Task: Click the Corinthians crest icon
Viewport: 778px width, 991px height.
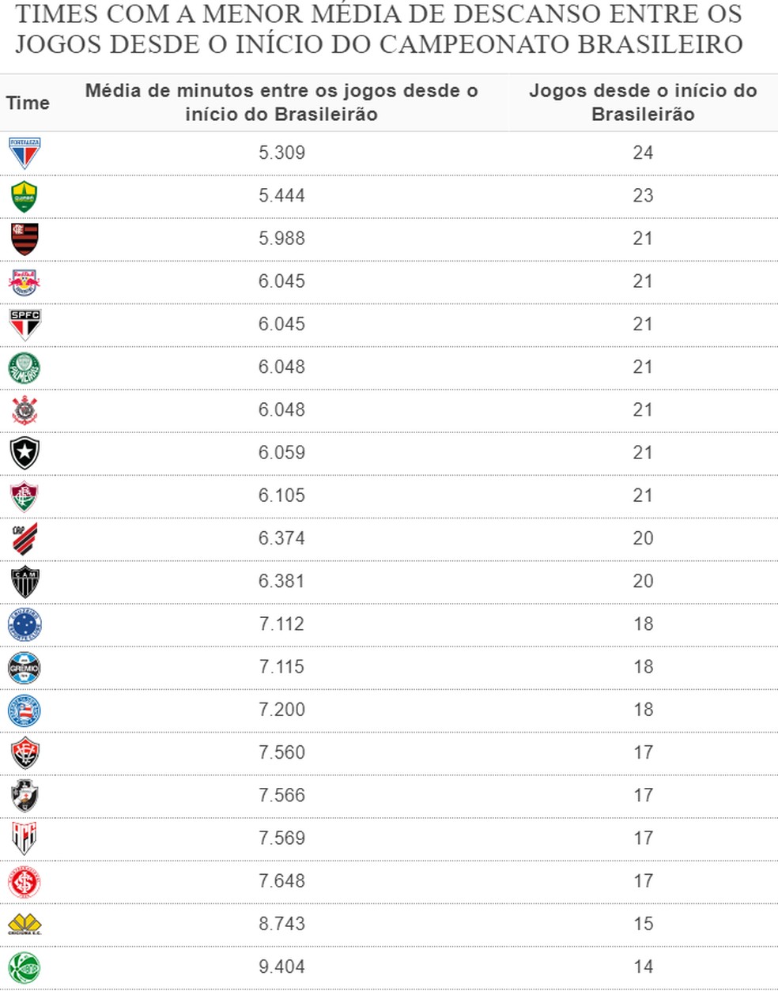Action: (x=25, y=410)
